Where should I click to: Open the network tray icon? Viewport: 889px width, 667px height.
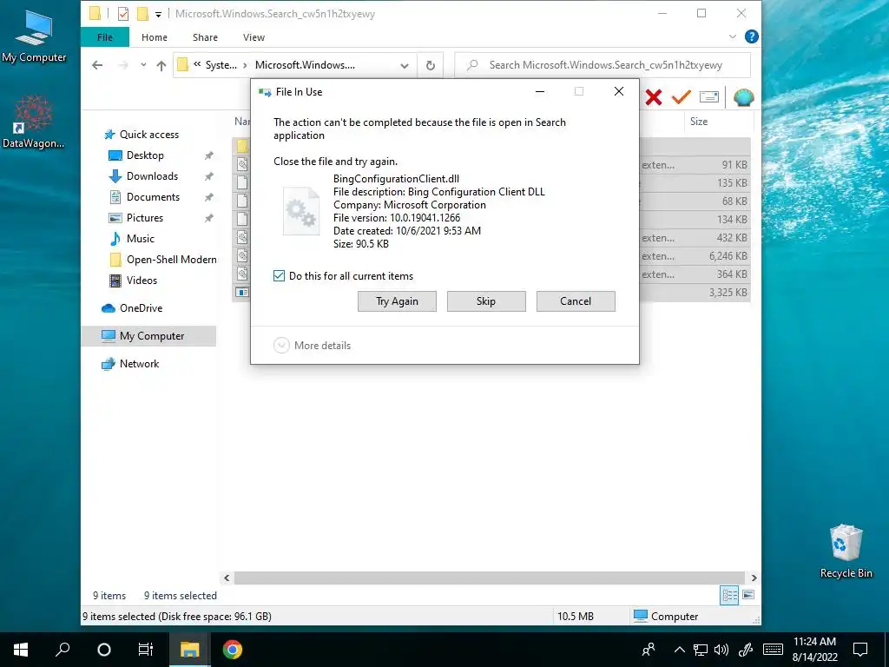[x=701, y=650]
